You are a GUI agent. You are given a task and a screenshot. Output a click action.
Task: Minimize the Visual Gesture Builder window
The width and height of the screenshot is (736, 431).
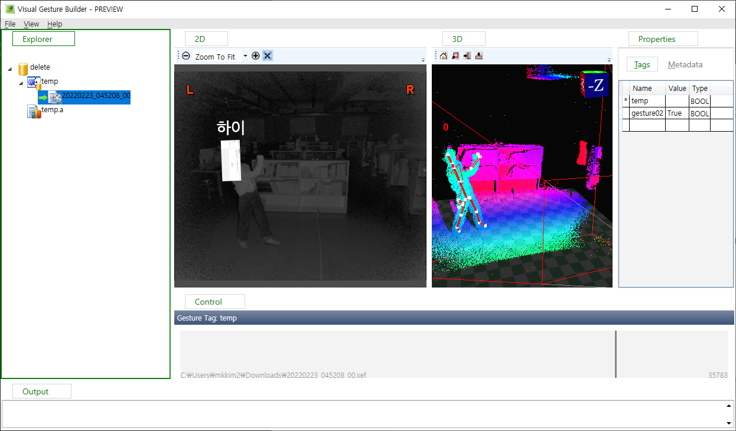coord(668,9)
